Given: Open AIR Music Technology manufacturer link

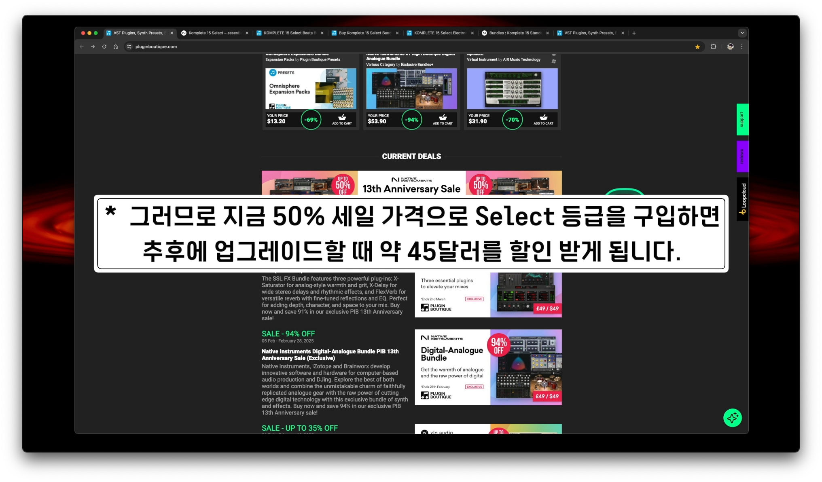Looking at the screenshot, I should pyautogui.click(x=521, y=59).
